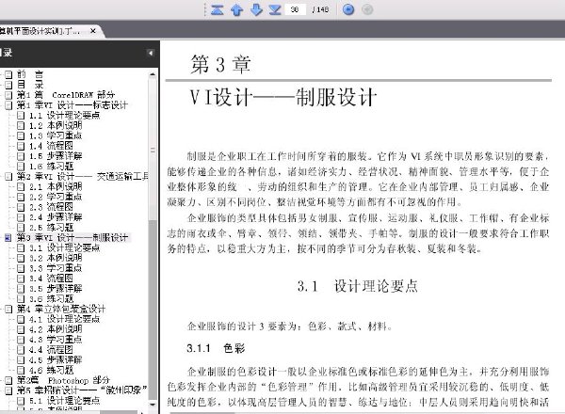Open bookmark 4.5 步骤详解
Image resolution: width=565 pixels, height=414 pixels.
[x=56, y=359]
